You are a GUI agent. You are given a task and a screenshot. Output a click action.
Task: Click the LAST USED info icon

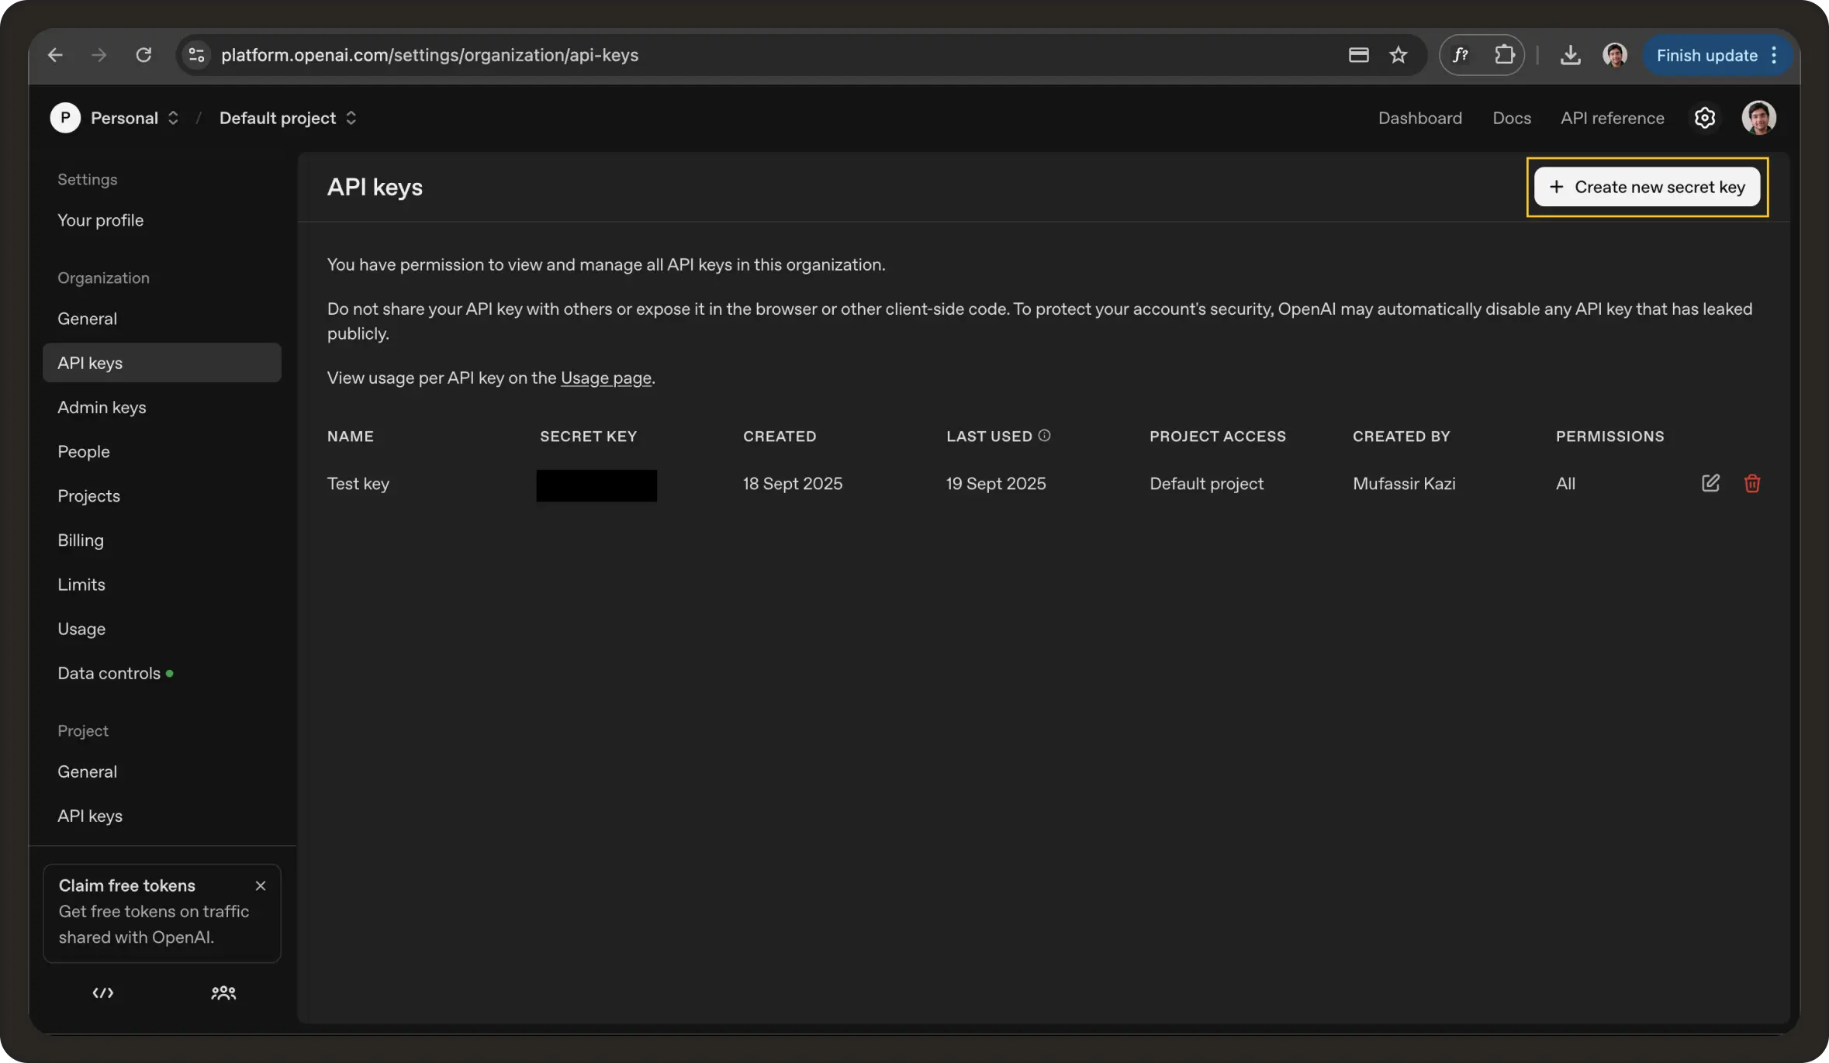coord(1044,436)
